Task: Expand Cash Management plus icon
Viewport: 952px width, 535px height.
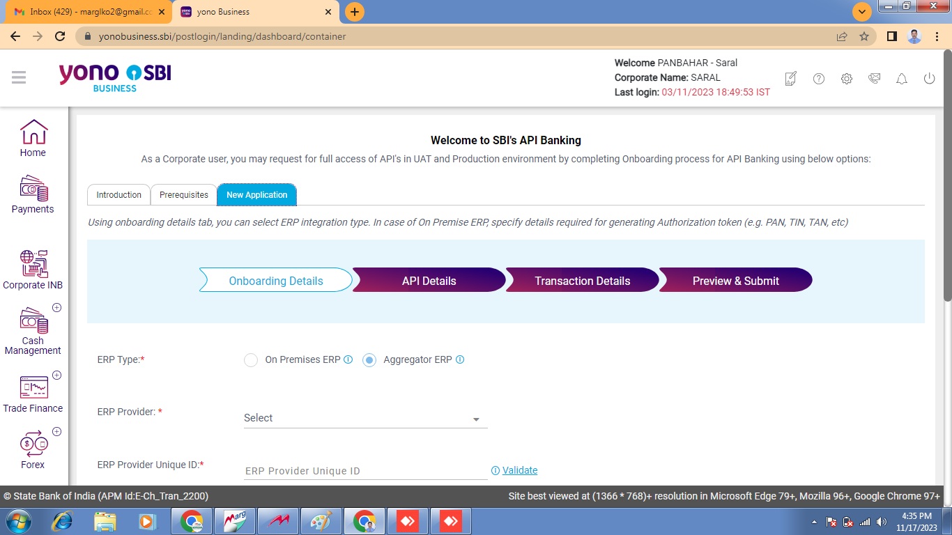Action: [x=57, y=307]
